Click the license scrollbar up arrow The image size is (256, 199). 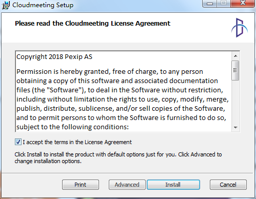tap(235, 56)
